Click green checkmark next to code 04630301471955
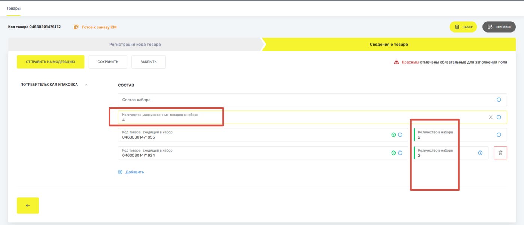Viewport: 524px width, 225px height. tap(393, 135)
